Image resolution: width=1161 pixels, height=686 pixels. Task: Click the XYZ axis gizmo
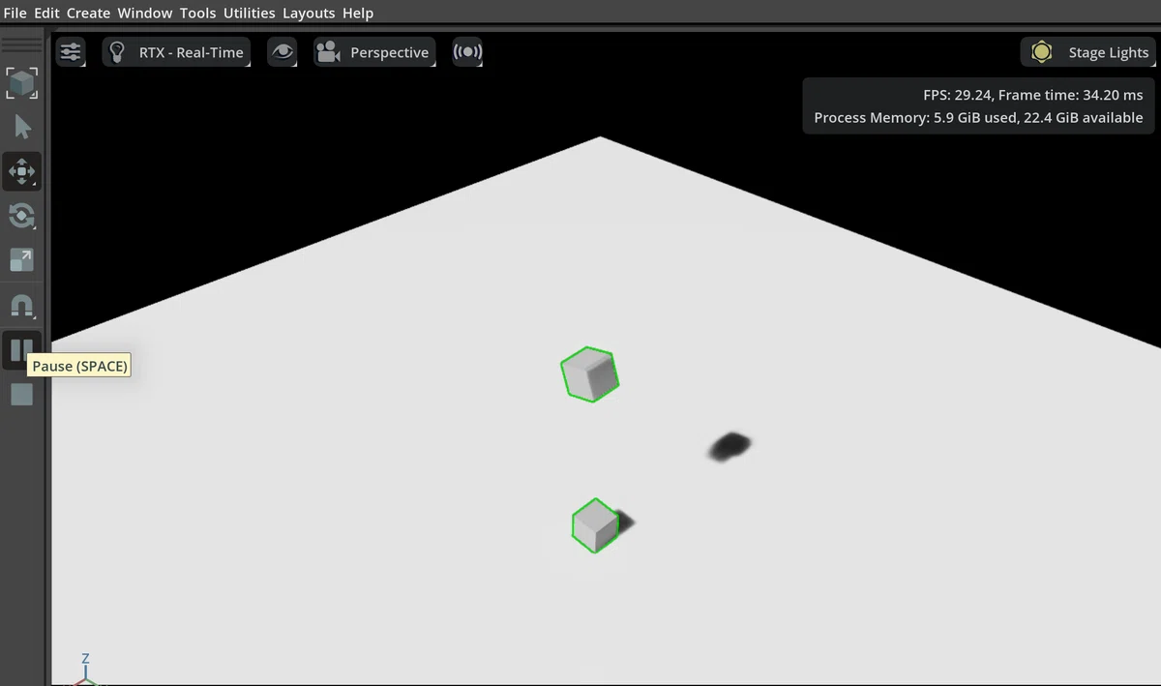point(86,670)
